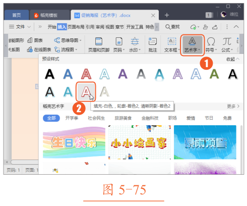
Task: Choose the pale gray WordArt preset in second row
Action: pos(104,92)
